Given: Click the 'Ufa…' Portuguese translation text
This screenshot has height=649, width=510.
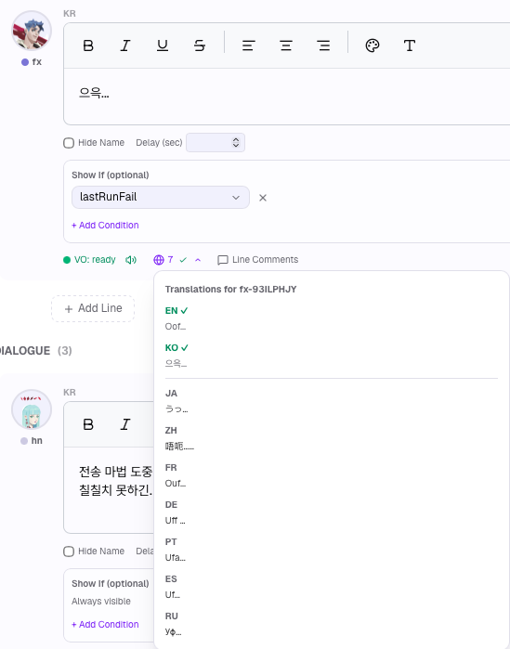Looking at the screenshot, I should tap(175, 558).
